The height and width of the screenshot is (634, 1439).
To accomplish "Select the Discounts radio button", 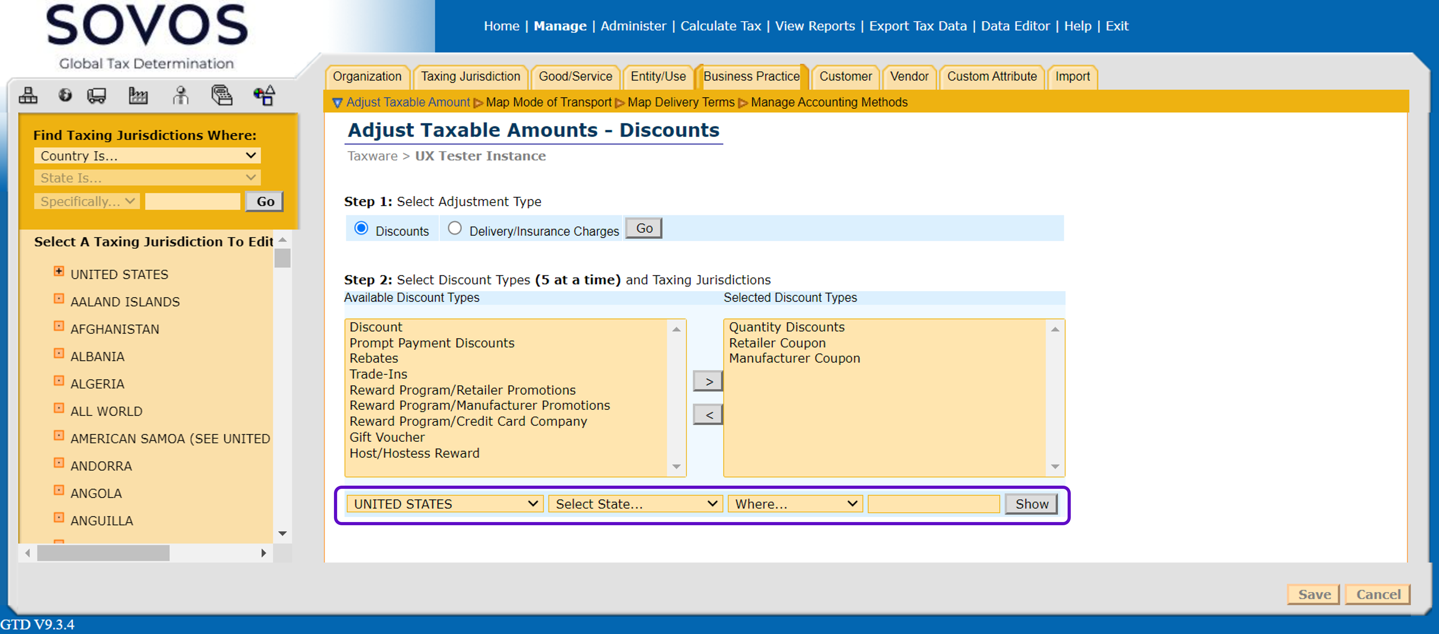I will pos(362,228).
